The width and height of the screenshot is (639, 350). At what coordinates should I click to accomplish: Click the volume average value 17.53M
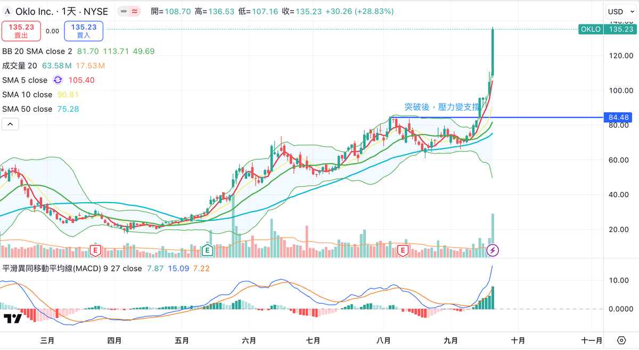(x=90, y=66)
